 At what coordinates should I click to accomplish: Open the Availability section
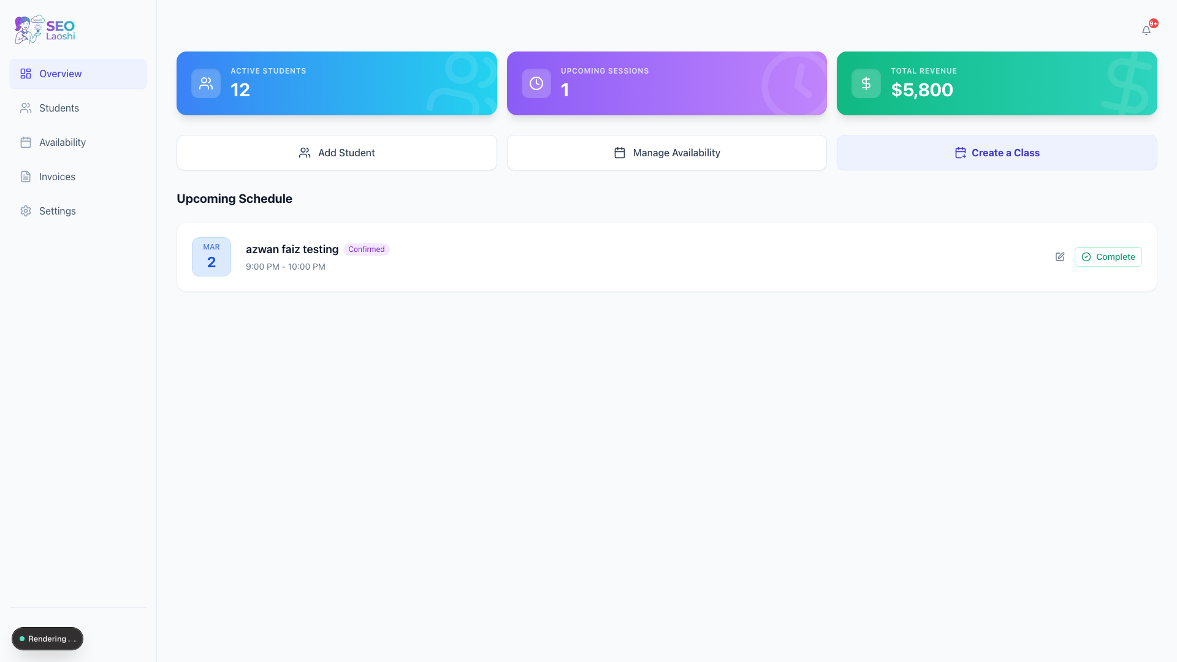click(x=62, y=142)
